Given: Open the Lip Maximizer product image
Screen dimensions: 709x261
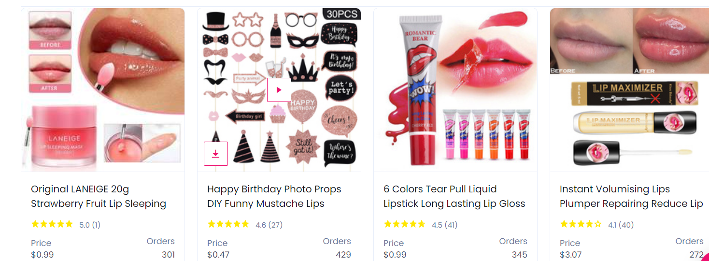Looking at the screenshot, I should click(629, 90).
